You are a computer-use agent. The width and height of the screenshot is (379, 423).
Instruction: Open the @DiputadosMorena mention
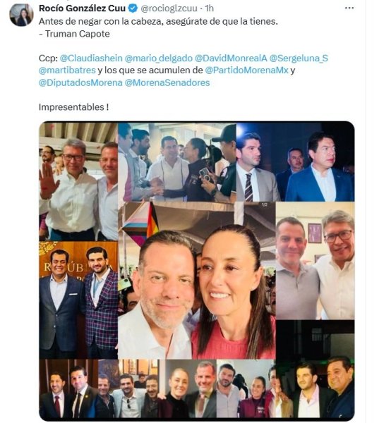80,82
